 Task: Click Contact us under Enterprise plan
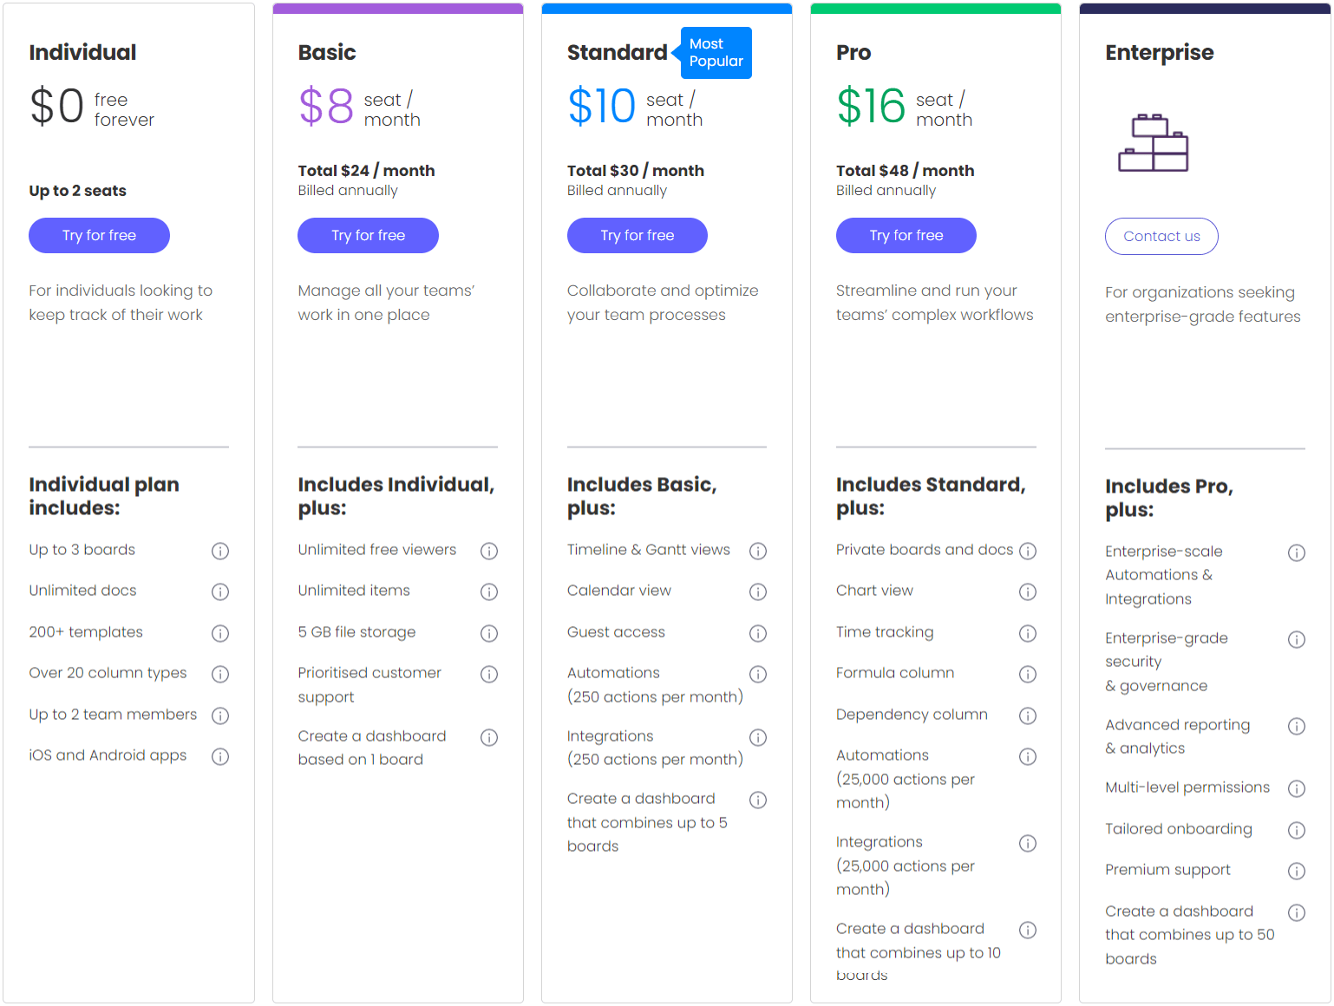click(x=1161, y=236)
